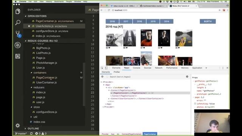Click the orange-shirt man photo thumbnail
The height and width of the screenshot is (136, 242).
[146, 38]
